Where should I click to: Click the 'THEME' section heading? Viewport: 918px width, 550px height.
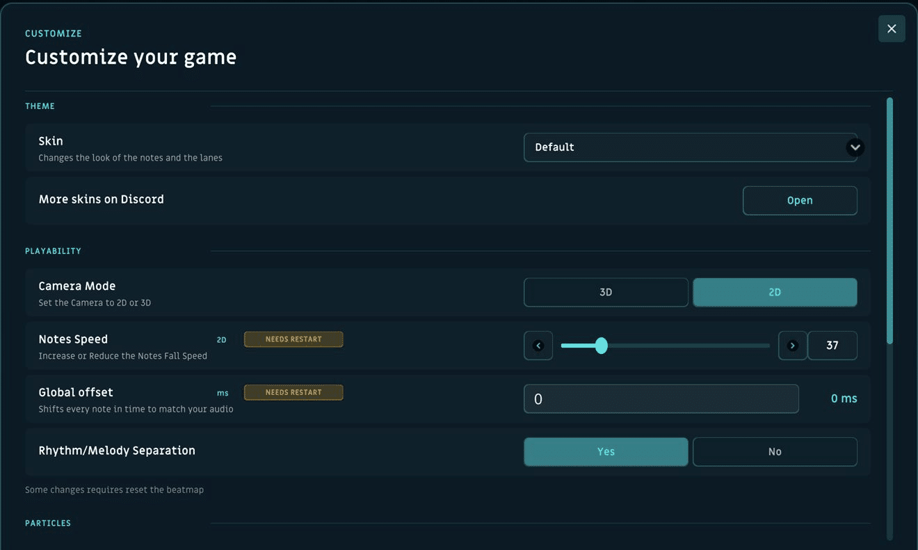40,106
